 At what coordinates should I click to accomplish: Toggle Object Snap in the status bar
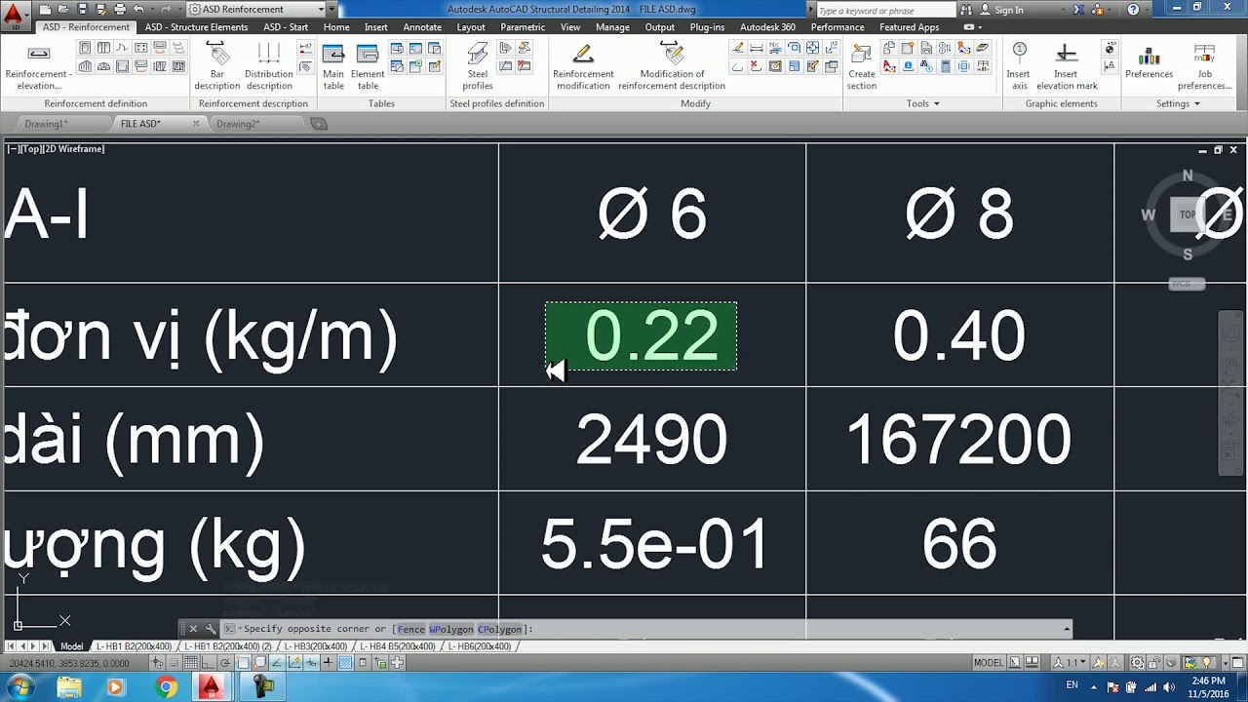(x=241, y=663)
